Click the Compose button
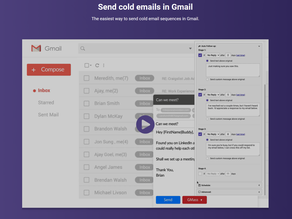The image size is (292, 219). click(x=49, y=70)
